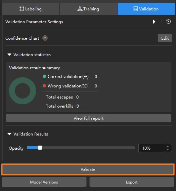Click the Opacity percentage input field
The height and width of the screenshot is (191, 176).
click(151, 148)
